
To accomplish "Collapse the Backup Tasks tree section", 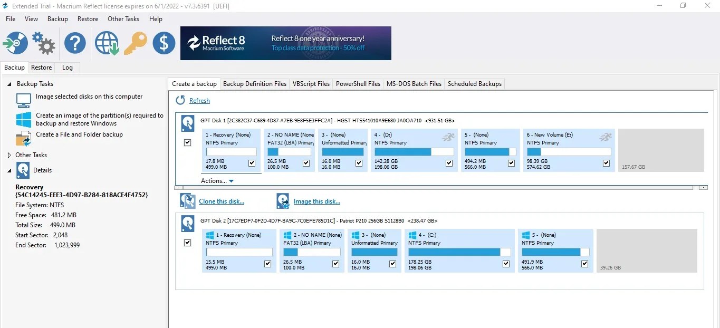I will point(9,84).
